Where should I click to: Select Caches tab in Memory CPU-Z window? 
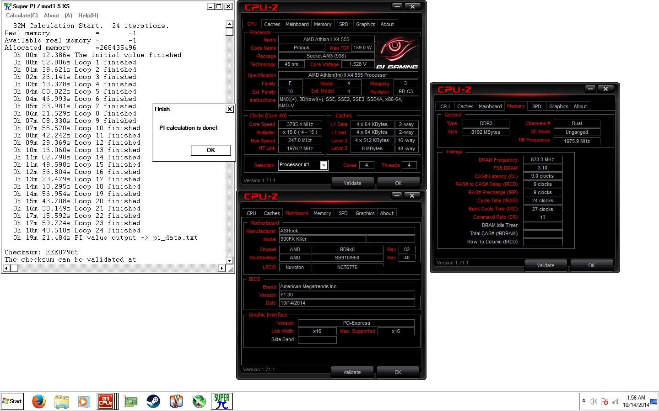point(465,106)
